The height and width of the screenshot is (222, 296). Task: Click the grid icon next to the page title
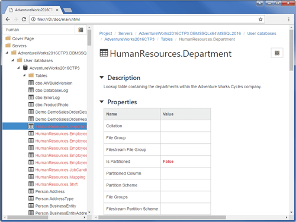(277, 53)
